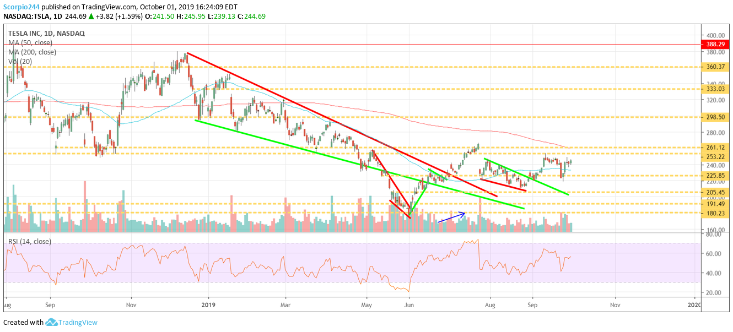Image resolution: width=733 pixels, height=332 pixels.
Task: Click the MA (50, close) indicator label
Action: coord(30,42)
